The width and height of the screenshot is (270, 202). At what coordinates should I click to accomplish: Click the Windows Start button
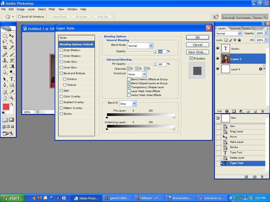(x=12, y=198)
